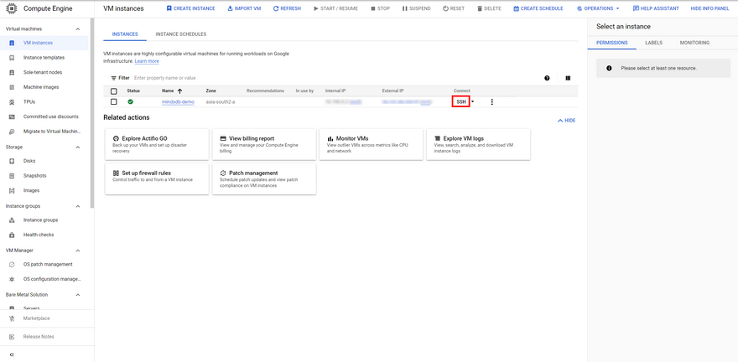Check the mindsdb-demo instance checkbox

point(114,102)
